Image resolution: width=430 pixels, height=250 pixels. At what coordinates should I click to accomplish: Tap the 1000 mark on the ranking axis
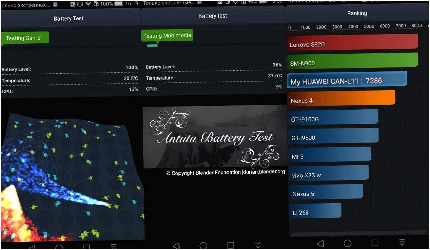pyautogui.click(x=305, y=27)
